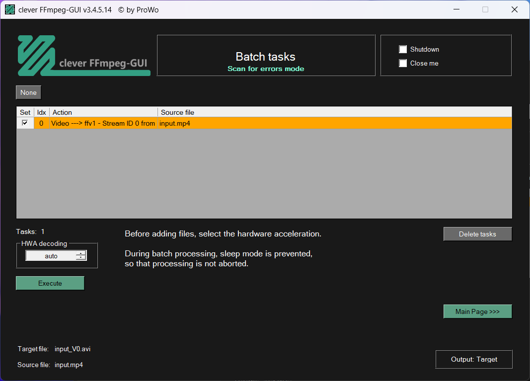530x381 pixels.
Task: Click the Source file column header
Action: coord(335,112)
